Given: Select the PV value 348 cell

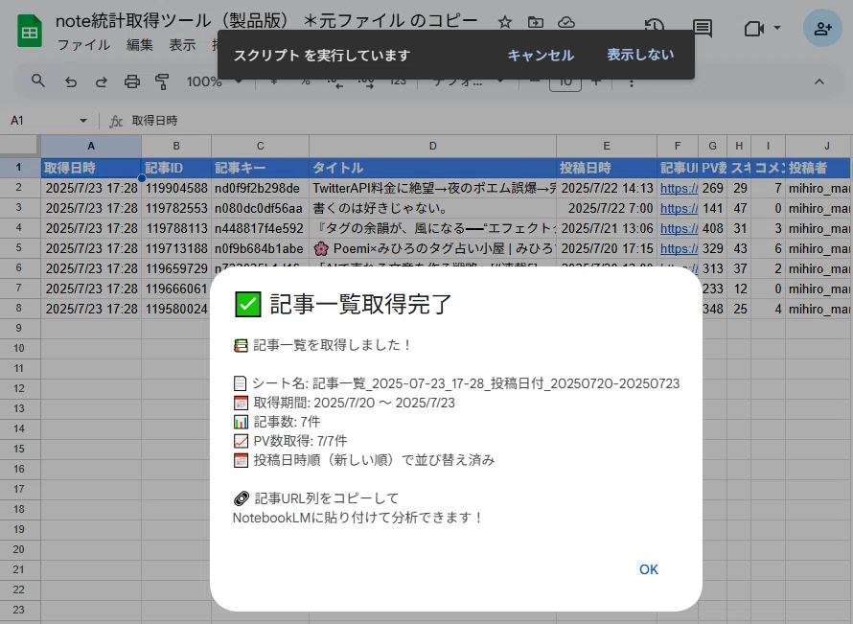Looking at the screenshot, I should coord(713,309).
